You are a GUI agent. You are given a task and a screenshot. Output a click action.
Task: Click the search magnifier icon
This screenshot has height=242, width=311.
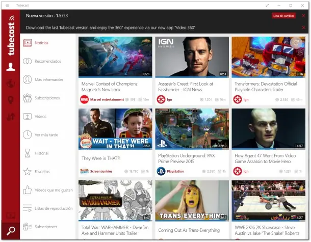click(x=11, y=231)
